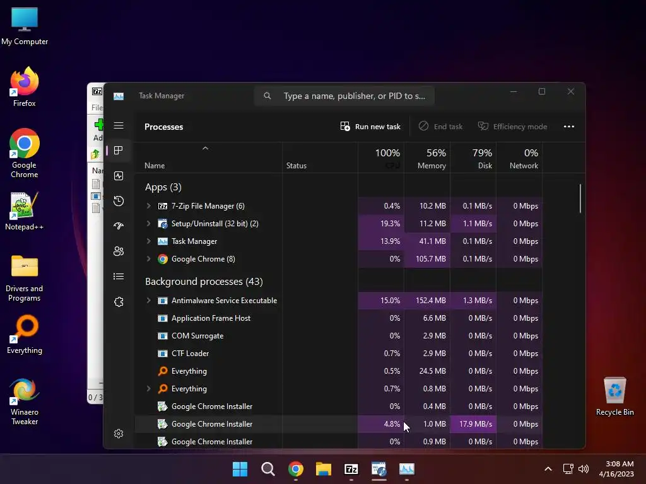The width and height of the screenshot is (646, 484).
Task: Open Everything desktop shortcut
Action: pyautogui.click(x=25, y=334)
